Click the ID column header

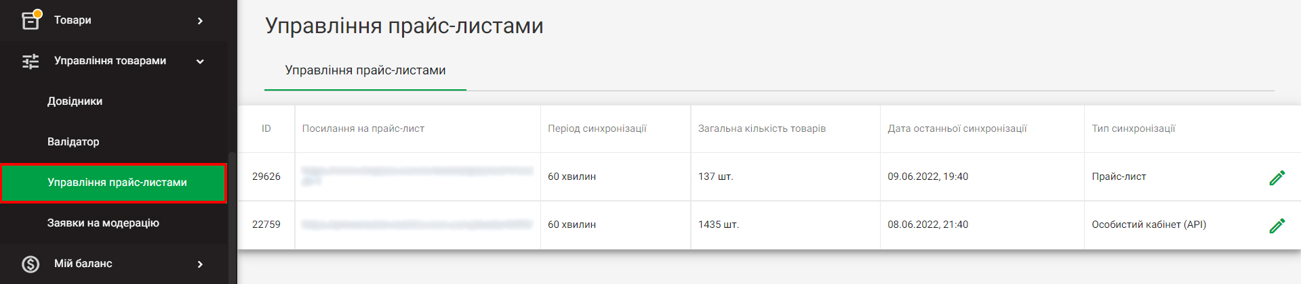pos(266,128)
